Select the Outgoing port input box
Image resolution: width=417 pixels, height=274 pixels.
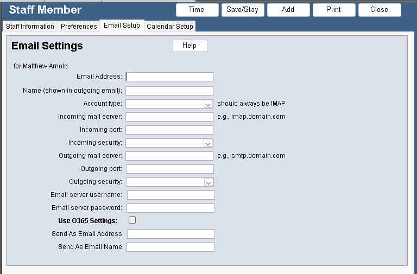pyautogui.click(x=170, y=169)
